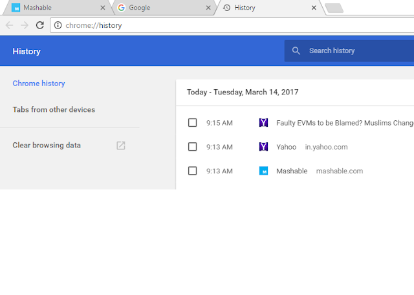Click the back navigation arrow
Screen dimensions: 414x295
tap(9, 25)
